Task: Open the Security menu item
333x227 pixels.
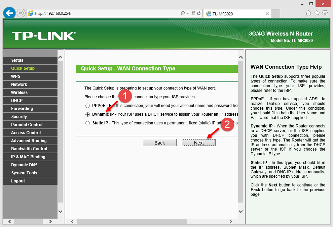Action: coord(30,117)
